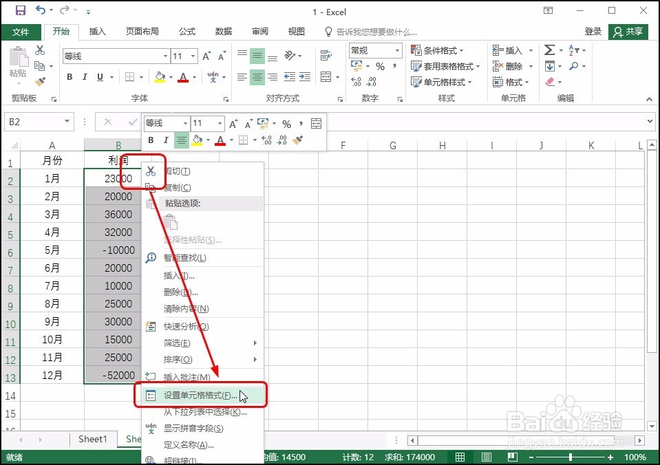Apply percent style in ribbon
The width and height of the screenshot is (660, 465).
click(x=380, y=67)
